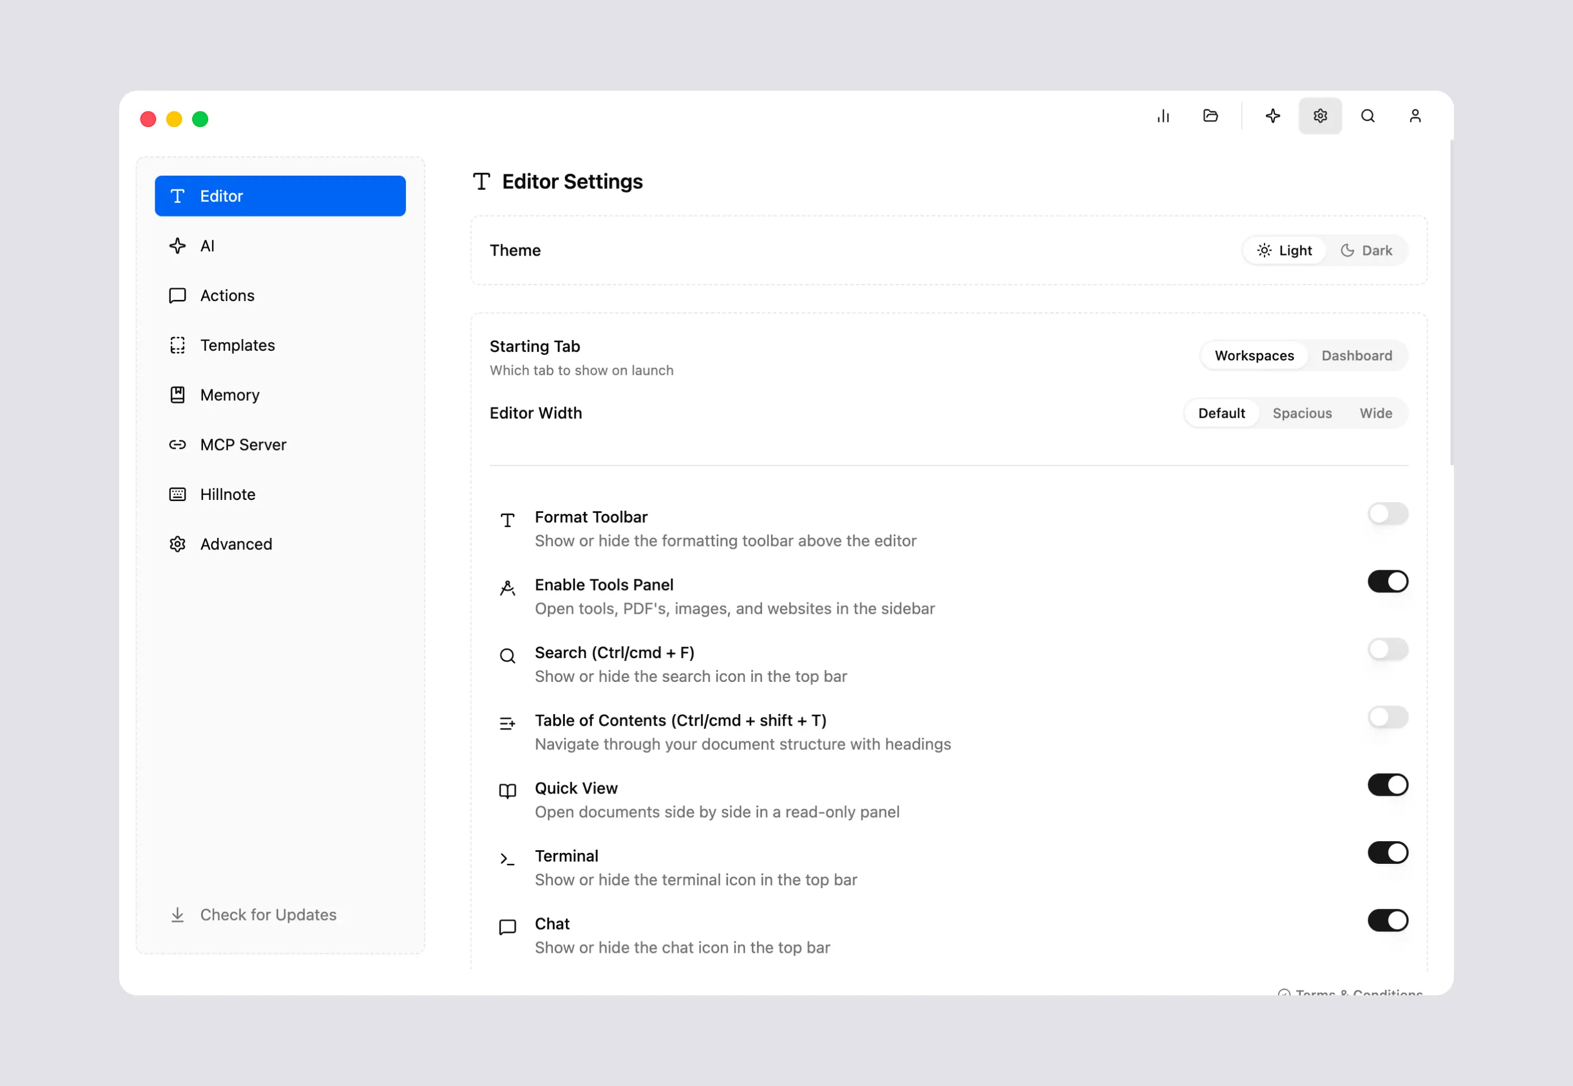Enable the Format Toolbar toggle
The height and width of the screenshot is (1086, 1573).
[1388, 514]
